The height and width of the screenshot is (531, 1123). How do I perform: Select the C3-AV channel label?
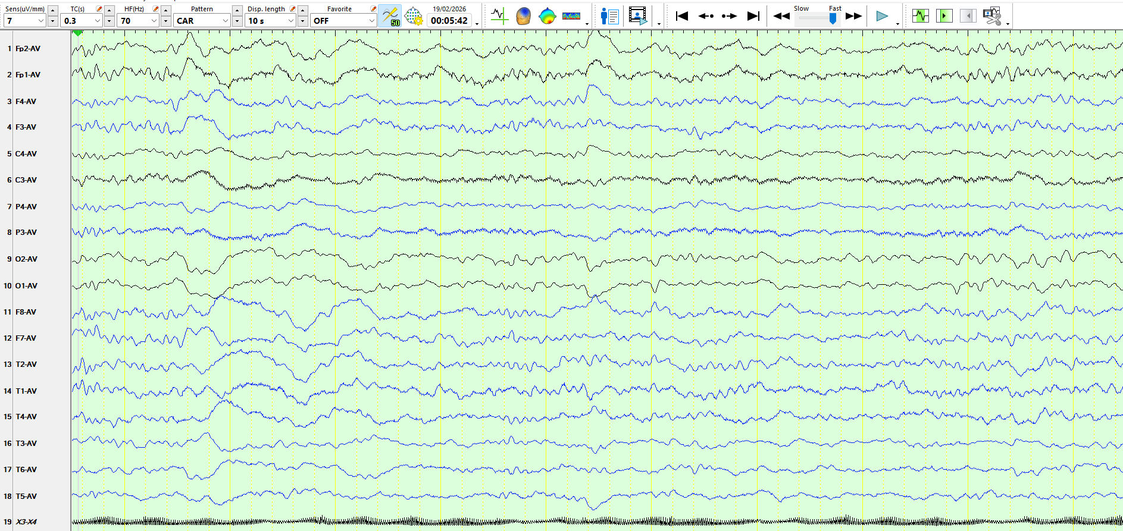(26, 180)
